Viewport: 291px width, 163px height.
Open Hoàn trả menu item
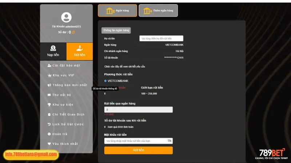click(57, 134)
